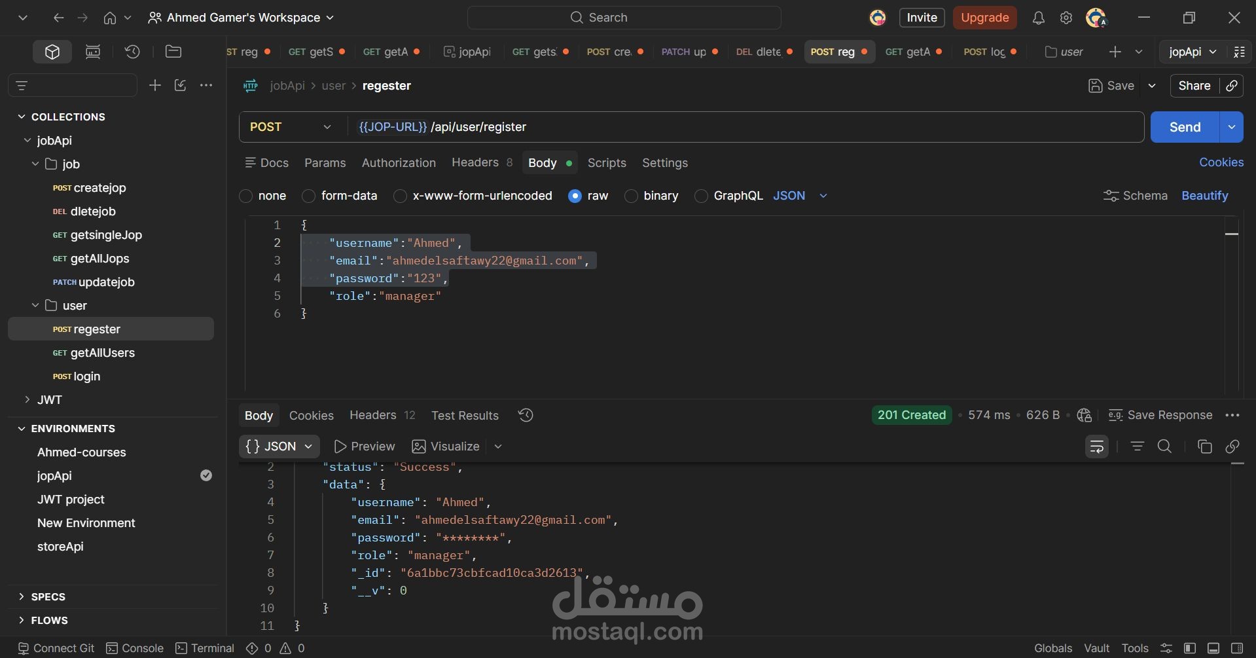Image resolution: width=1256 pixels, height=658 pixels.
Task: Open the response JSON format dropdown
Action: 279,447
